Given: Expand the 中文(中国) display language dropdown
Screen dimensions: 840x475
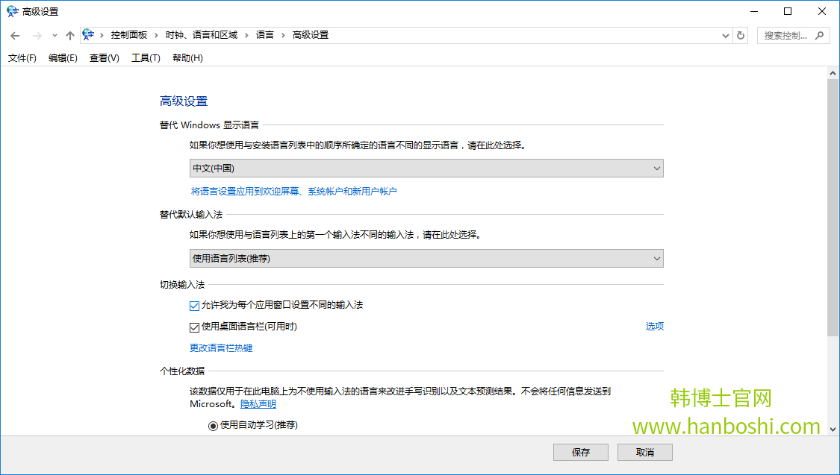Looking at the screenshot, I should 426,169.
